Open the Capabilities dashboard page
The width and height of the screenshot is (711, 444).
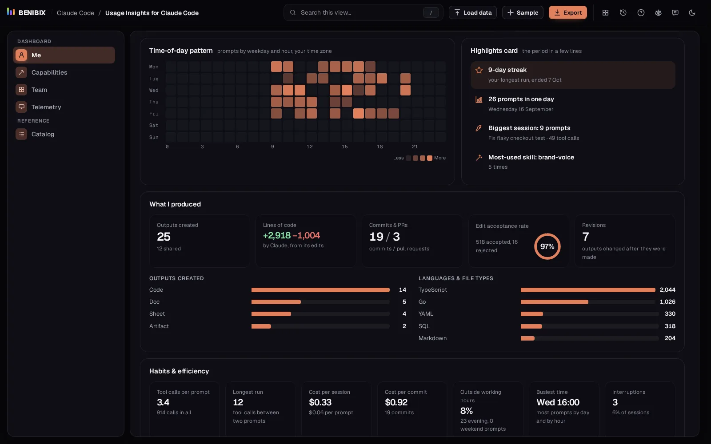click(x=64, y=72)
